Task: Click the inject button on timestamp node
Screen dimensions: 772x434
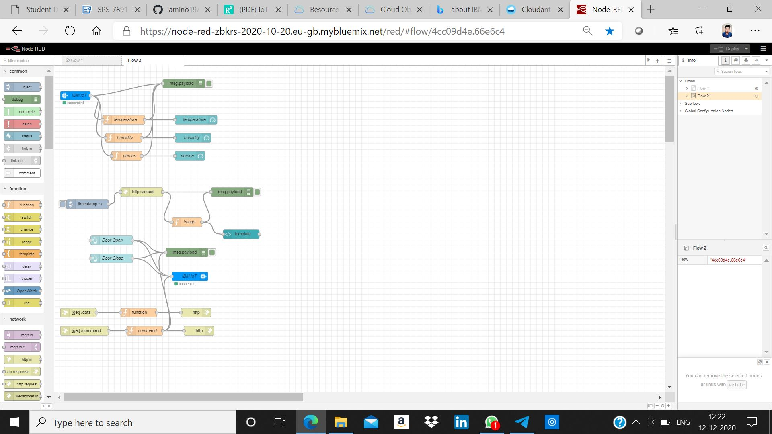Action: pos(63,204)
